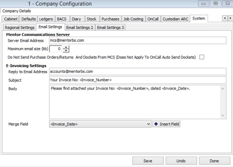Click the Done button
Screen dimensions: 233x167
(x=214, y=161)
